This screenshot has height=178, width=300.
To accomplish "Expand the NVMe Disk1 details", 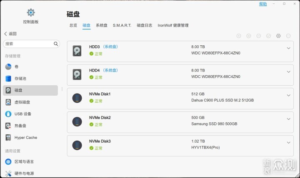I will [288, 95].
